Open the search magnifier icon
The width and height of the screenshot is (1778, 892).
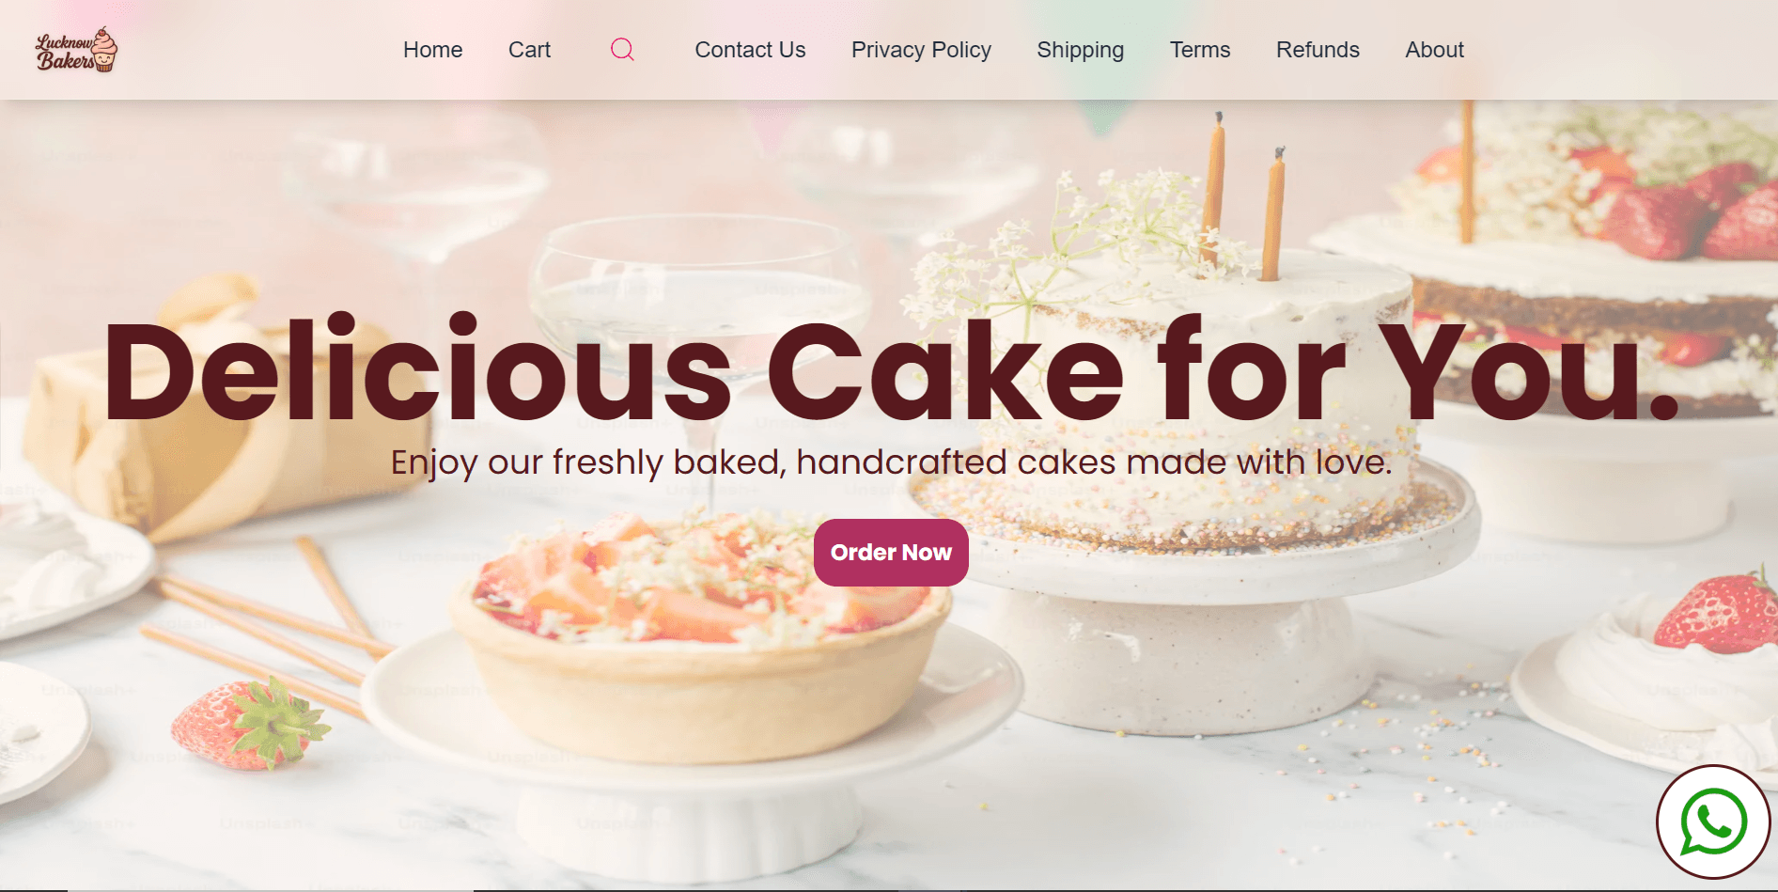pyautogui.click(x=622, y=50)
